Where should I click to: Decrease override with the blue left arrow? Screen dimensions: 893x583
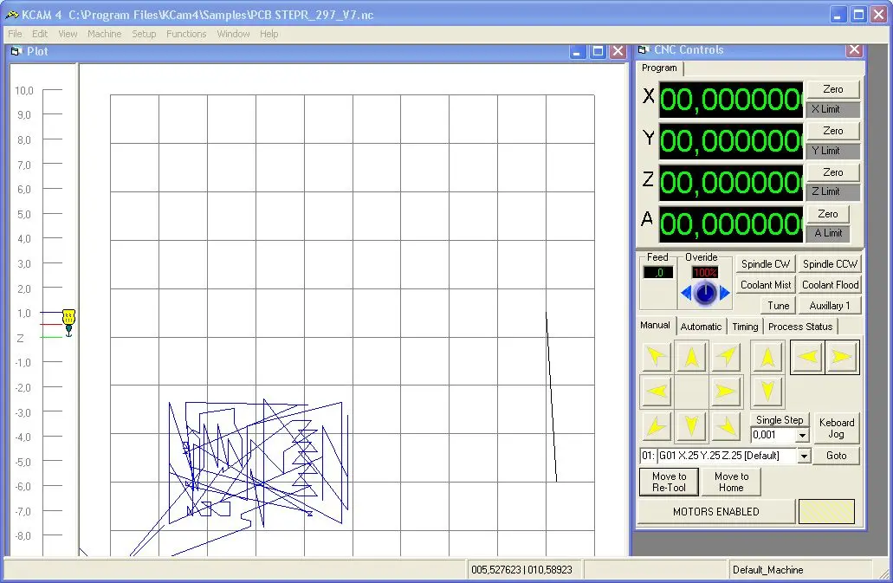pos(686,294)
